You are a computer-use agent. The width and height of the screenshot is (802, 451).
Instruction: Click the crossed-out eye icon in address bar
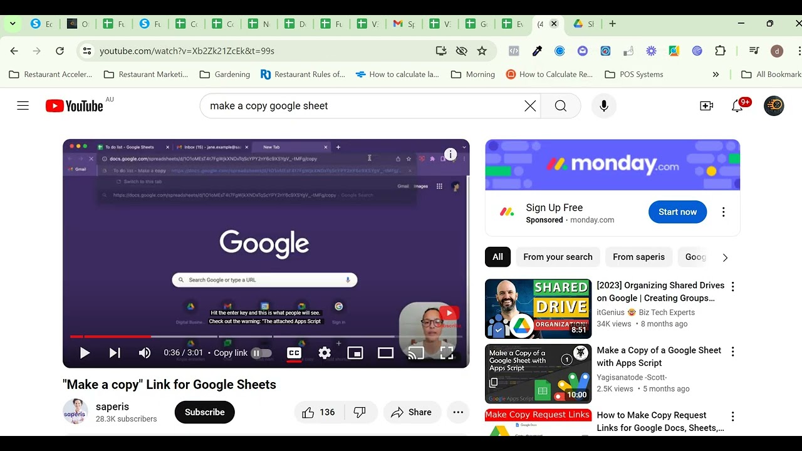[x=462, y=51]
